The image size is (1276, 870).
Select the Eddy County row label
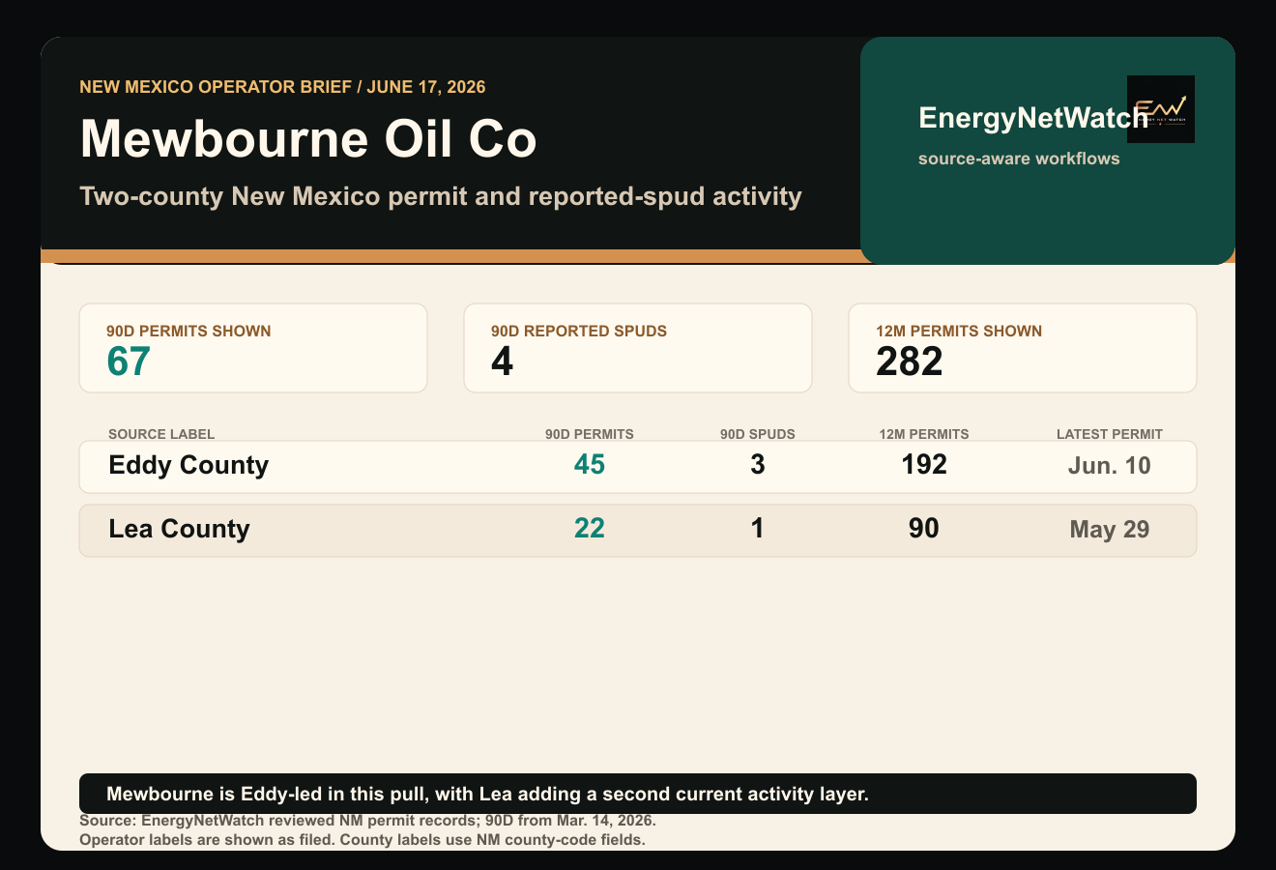click(188, 465)
